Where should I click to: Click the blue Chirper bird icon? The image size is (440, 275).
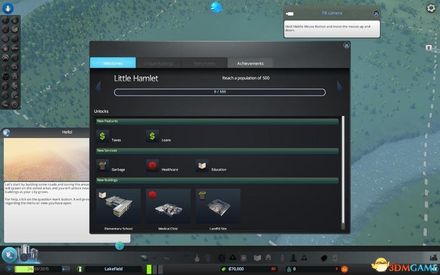coord(216,7)
